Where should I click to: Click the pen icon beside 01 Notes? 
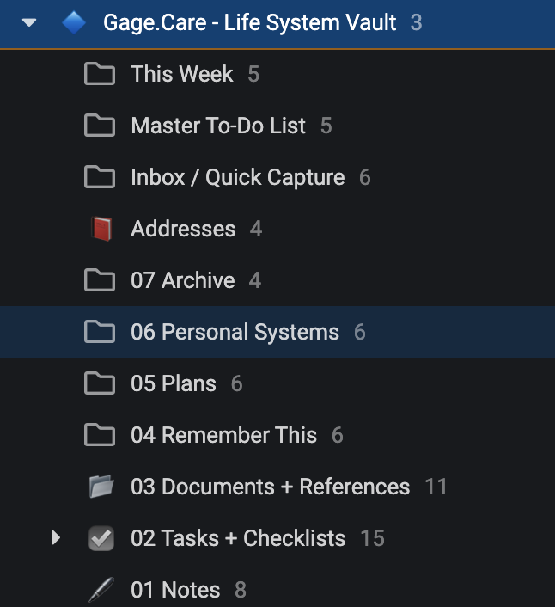coord(101,590)
